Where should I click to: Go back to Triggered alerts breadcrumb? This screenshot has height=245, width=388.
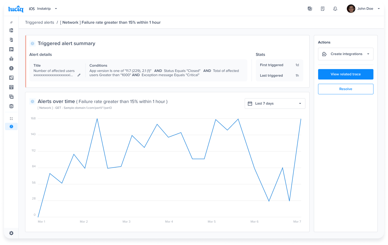point(40,22)
